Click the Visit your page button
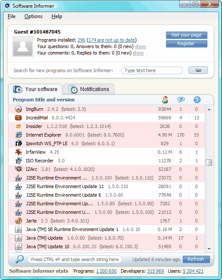This screenshot has width=222, height=280. (x=186, y=35)
